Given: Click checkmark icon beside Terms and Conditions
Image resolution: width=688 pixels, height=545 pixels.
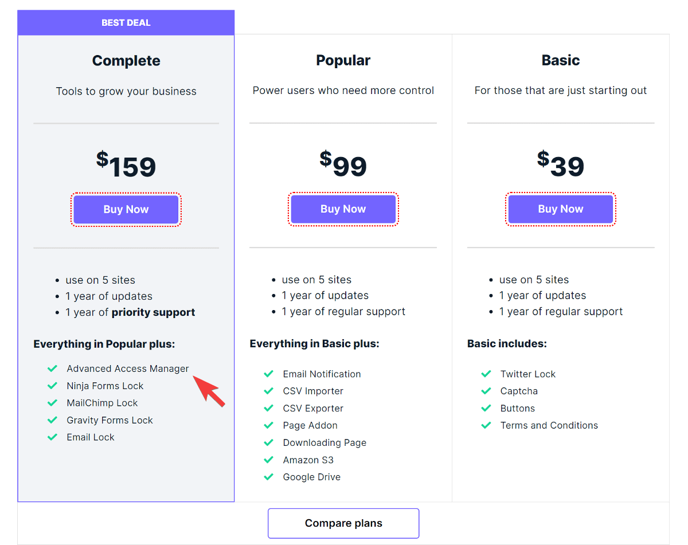Looking at the screenshot, I should 486,426.
